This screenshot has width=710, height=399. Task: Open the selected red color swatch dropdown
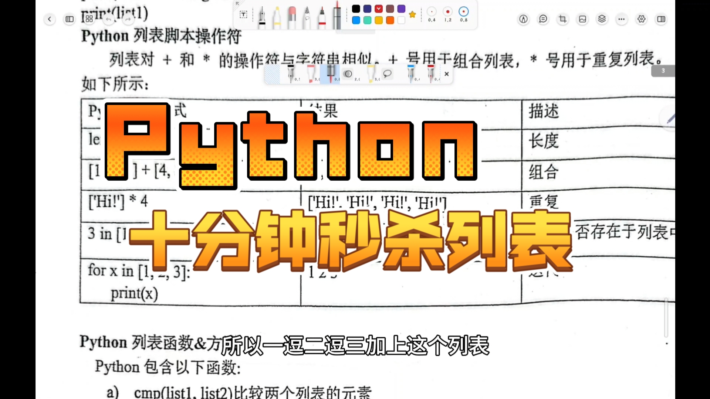379,8
